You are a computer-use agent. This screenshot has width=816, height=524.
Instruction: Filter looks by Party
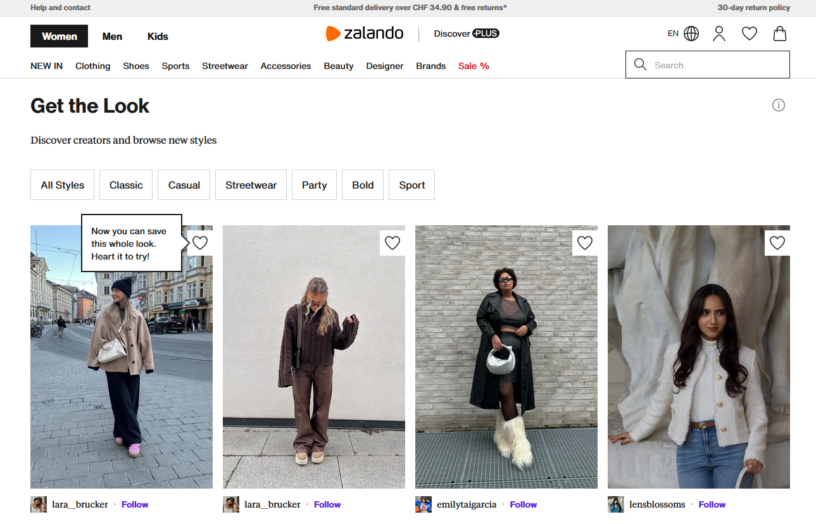[x=314, y=185]
